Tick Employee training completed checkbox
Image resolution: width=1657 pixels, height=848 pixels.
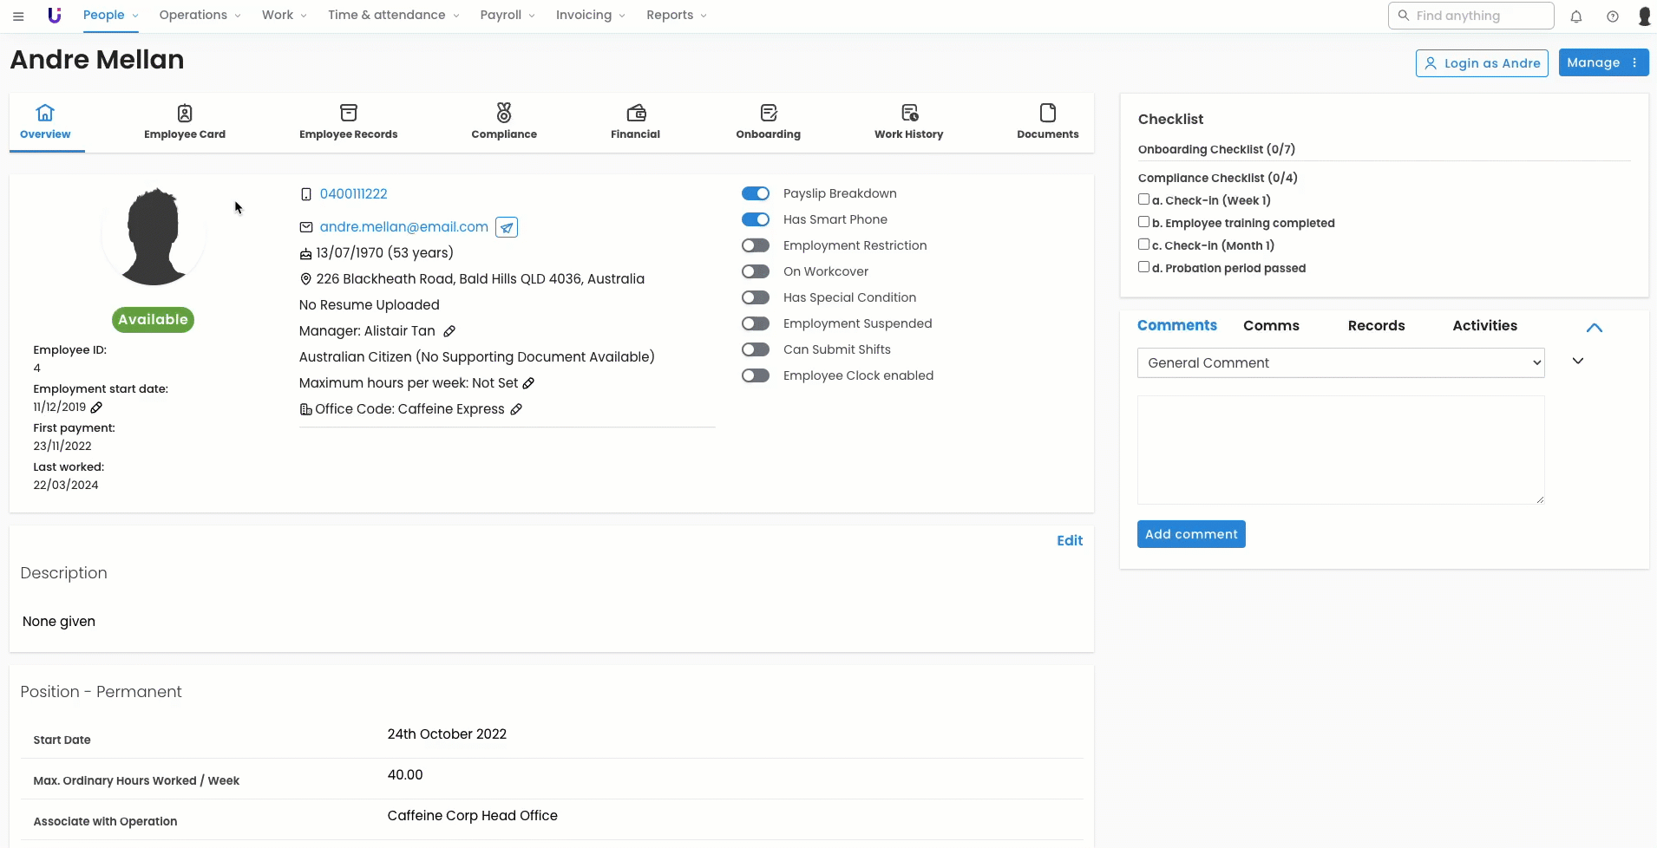point(1143,222)
